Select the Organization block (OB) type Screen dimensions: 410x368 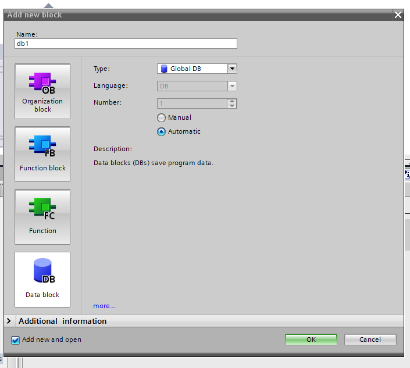tap(42, 91)
